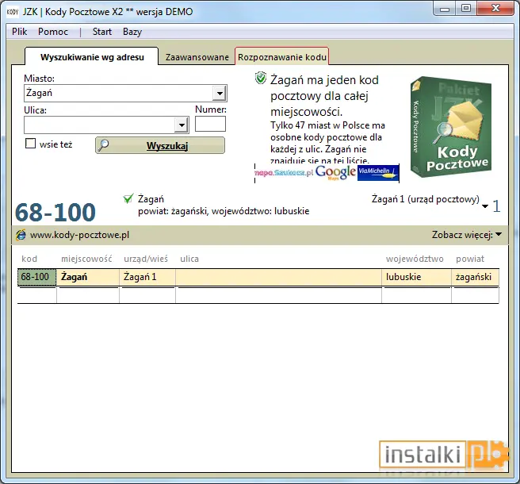Click the green shield info icon
This screenshot has width=520, height=484.
pyautogui.click(x=261, y=79)
